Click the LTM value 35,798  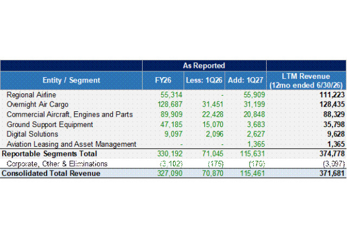[x=334, y=124]
